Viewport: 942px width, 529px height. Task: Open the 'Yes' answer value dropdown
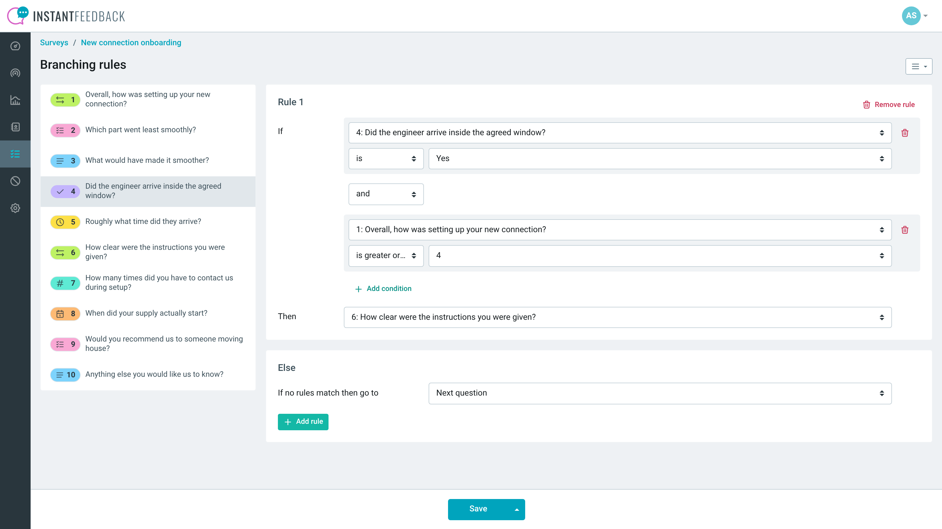[660, 159]
